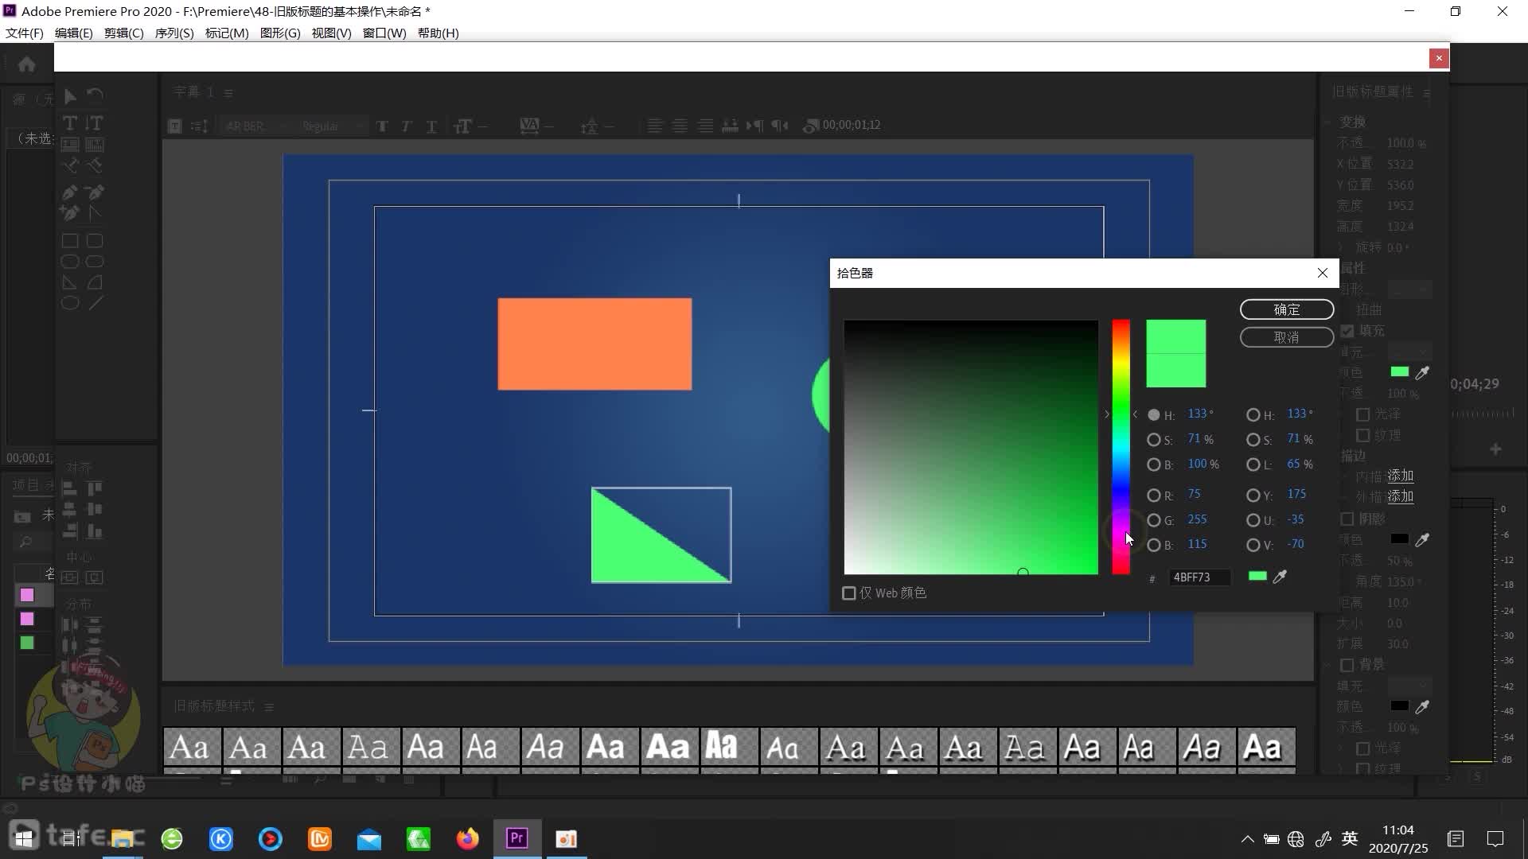The height and width of the screenshot is (859, 1528).
Task: Click the Underline text icon
Action: [x=431, y=126]
